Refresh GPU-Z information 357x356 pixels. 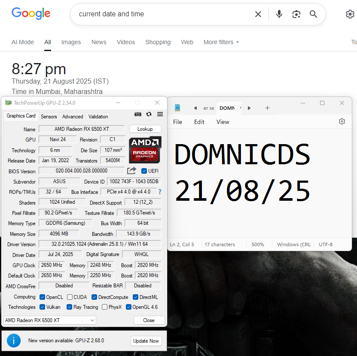point(149,114)
